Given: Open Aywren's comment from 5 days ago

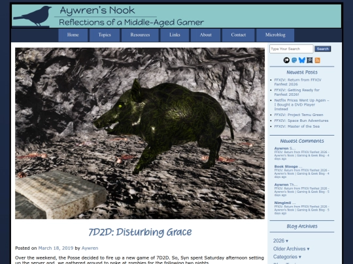Looking at the screenshot, I should tap(302, 190).
